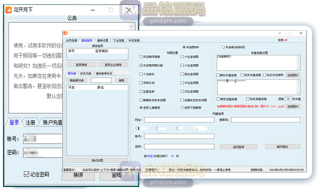Click the 登录微信 button

(82, 65)
